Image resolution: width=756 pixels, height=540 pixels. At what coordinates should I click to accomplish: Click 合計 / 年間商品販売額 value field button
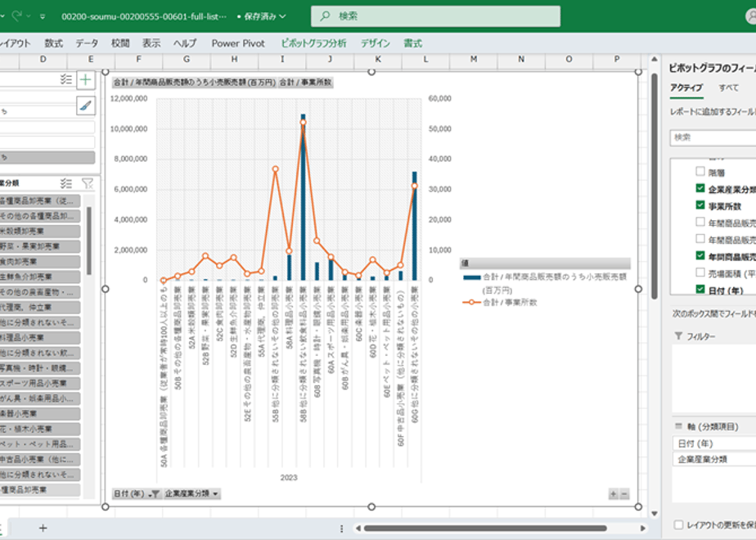click(x=194, y=83)
